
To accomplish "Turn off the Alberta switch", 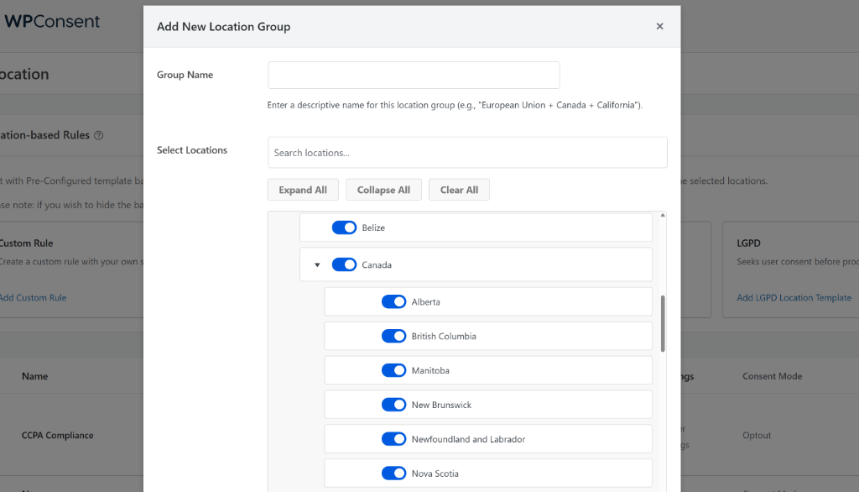I will coord(394,301).
